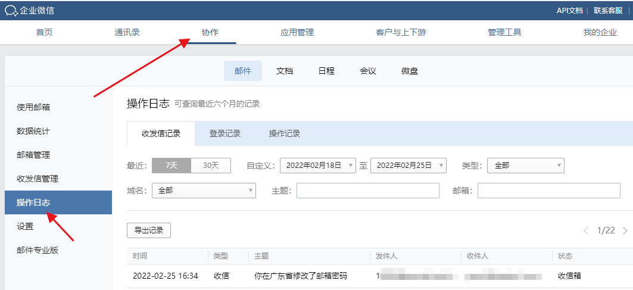Go to next page arrow
The image size is (633, 290).
click(x=625, y=230)
